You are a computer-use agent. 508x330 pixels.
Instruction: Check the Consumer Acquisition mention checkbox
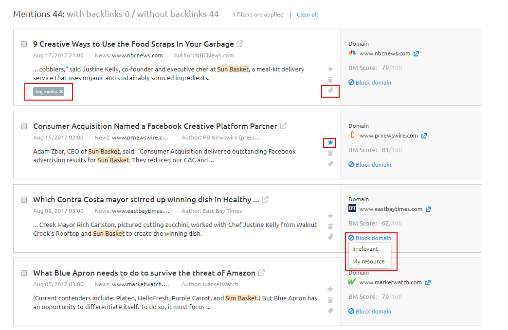(x=24, y=126)
